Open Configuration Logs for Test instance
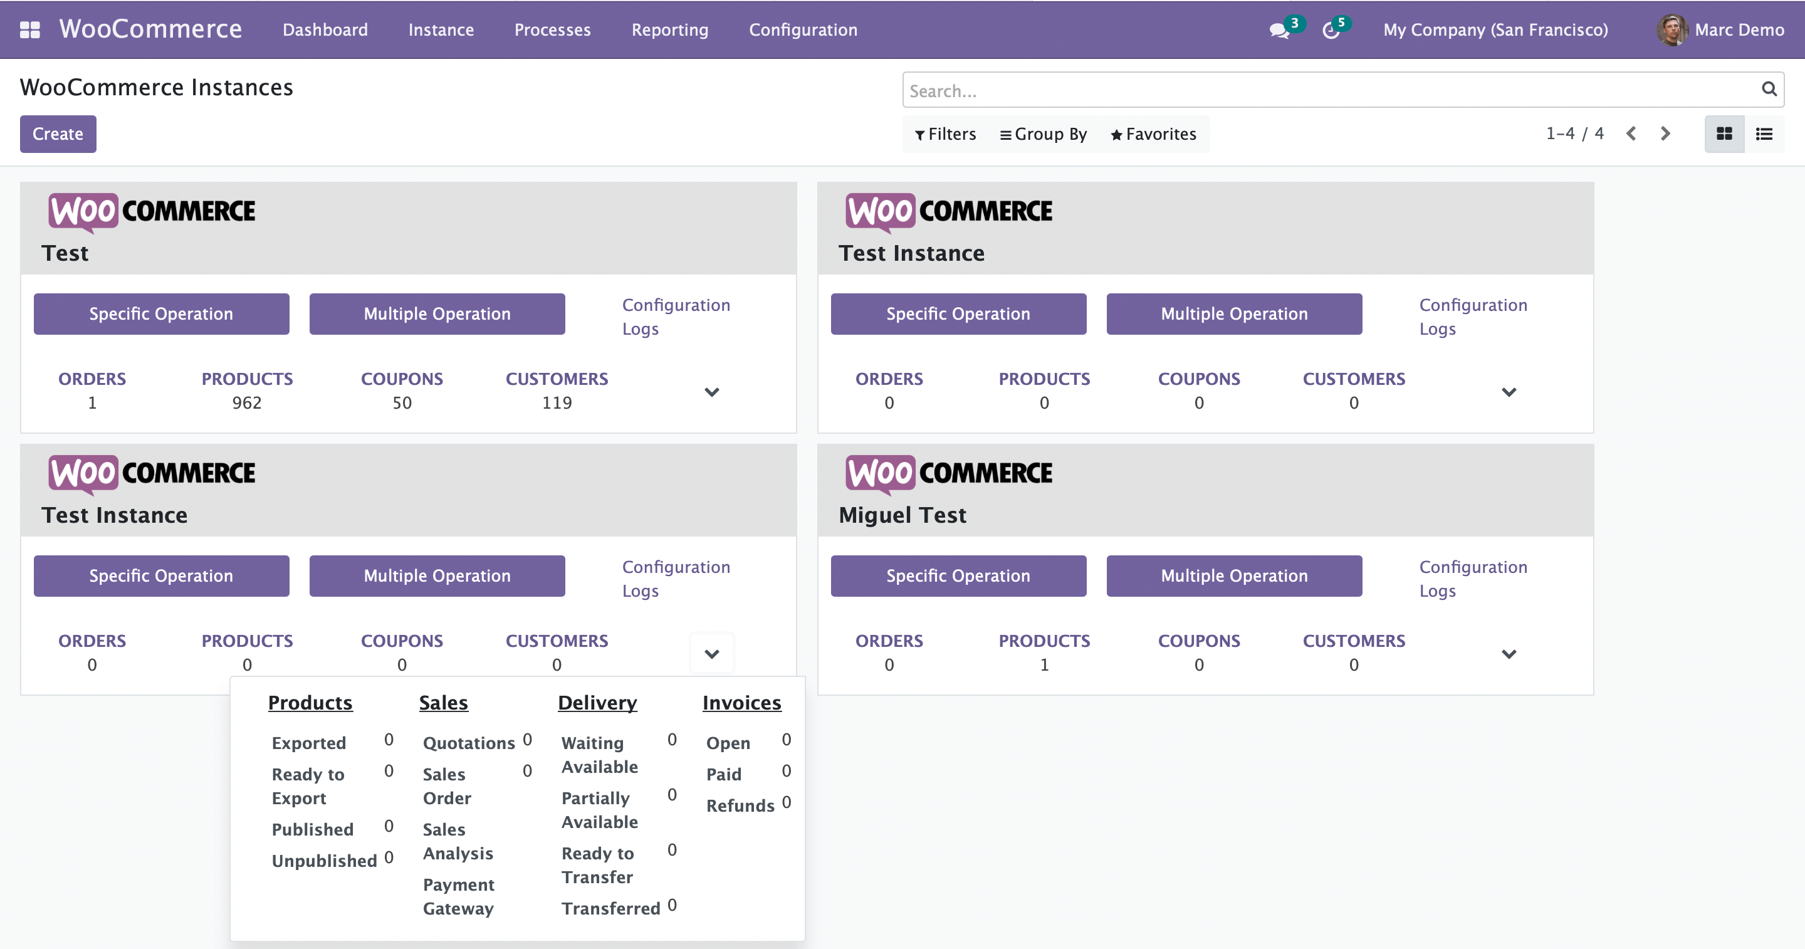The image size is (1805, 949). pyautogui.click(x=676, y=316)
